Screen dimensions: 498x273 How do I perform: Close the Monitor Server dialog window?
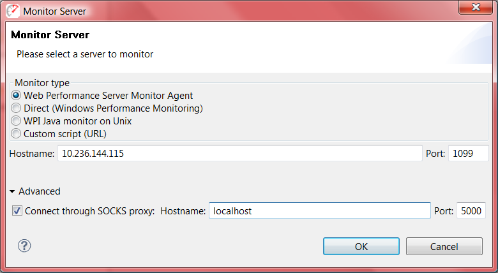coord(476,7)
